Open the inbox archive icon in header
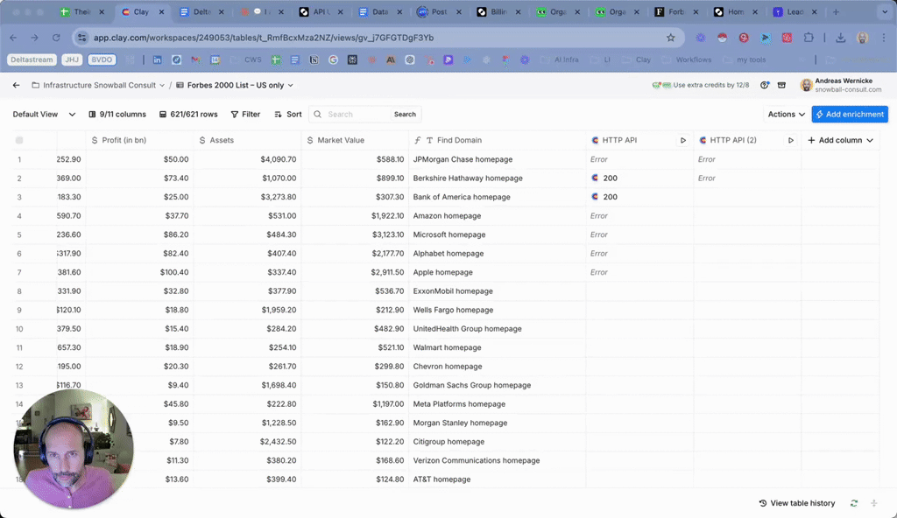897x518 pixels. click(x=782, y=86)
